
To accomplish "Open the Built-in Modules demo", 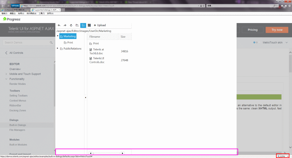I will pos(18,145).
